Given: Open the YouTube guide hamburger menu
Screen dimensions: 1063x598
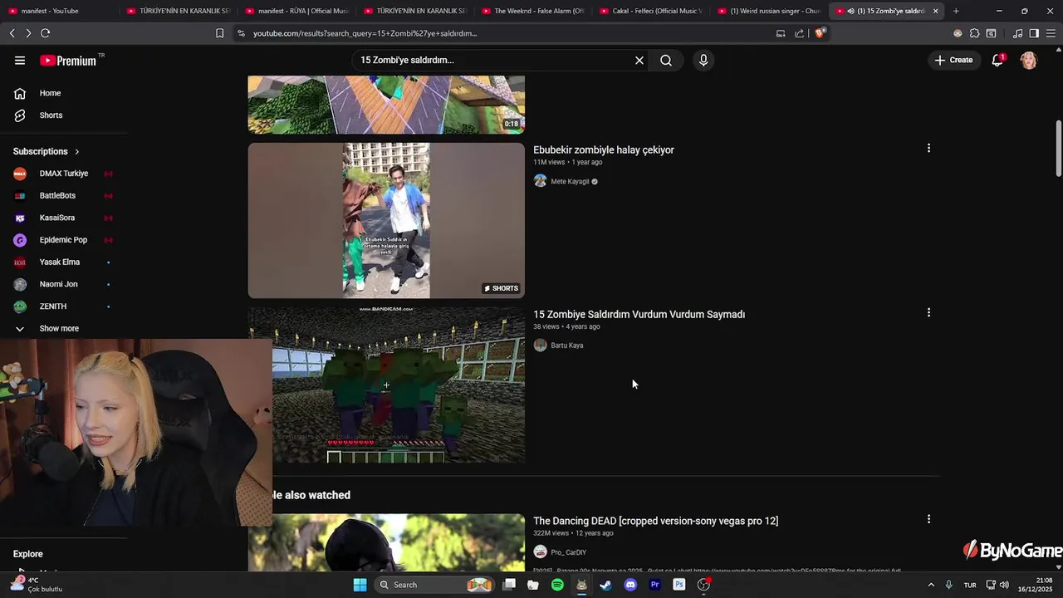Looking at the screenshot, I should pos(20,61).
